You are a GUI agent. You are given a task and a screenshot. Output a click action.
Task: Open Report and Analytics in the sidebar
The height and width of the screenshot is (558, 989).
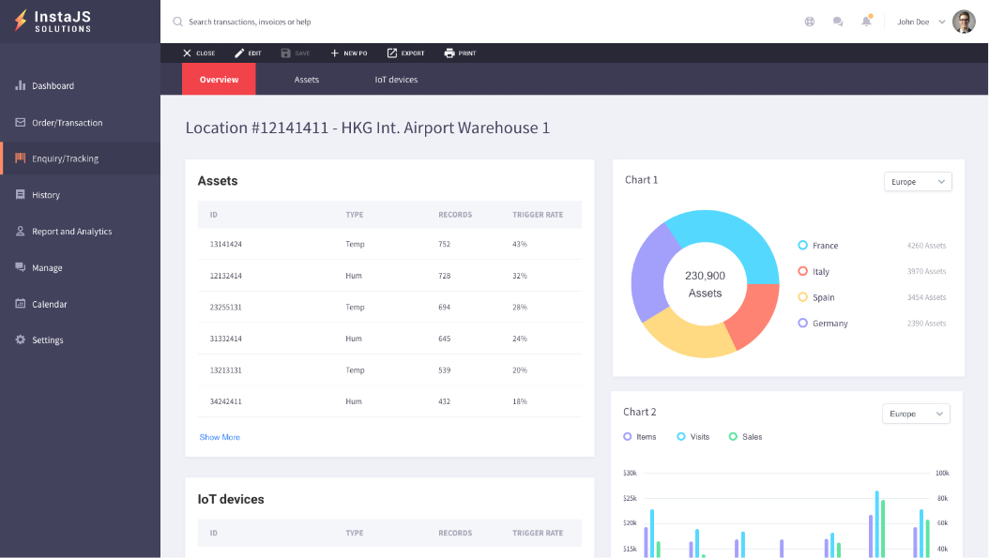(x=71, y=232)
